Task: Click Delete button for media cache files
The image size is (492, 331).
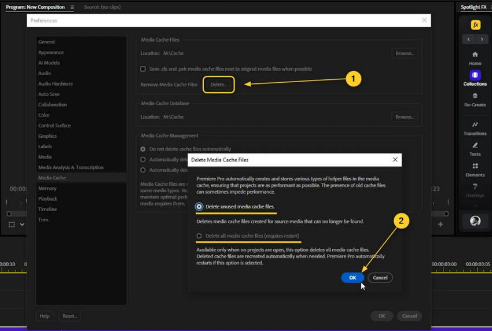Action: coord(218,84)
